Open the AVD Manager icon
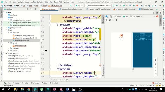The height and width of the screenshot is (92, 165). pyautogui.click(x=152, y=6)
